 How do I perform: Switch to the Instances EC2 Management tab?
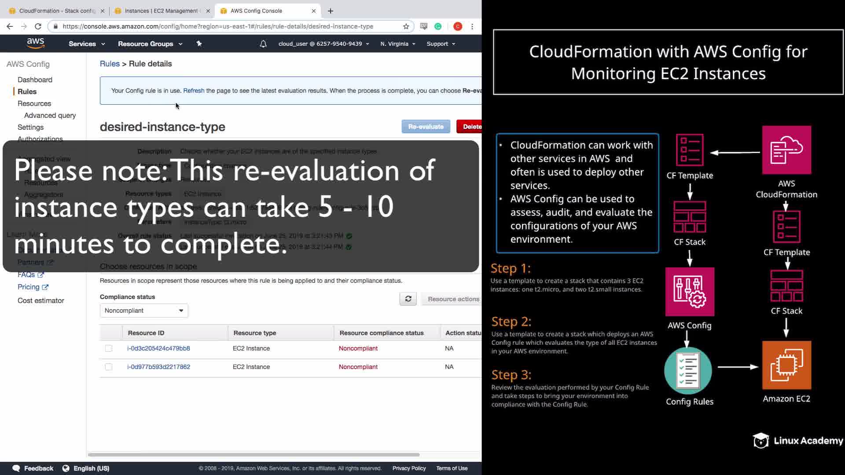coord(161,11)
